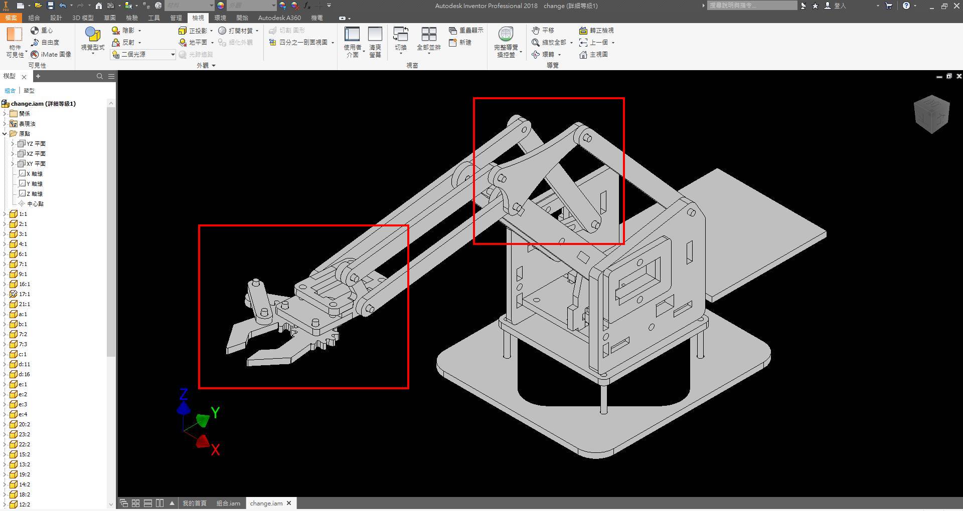Open the 組合.iam document tab

coord(228,503)
